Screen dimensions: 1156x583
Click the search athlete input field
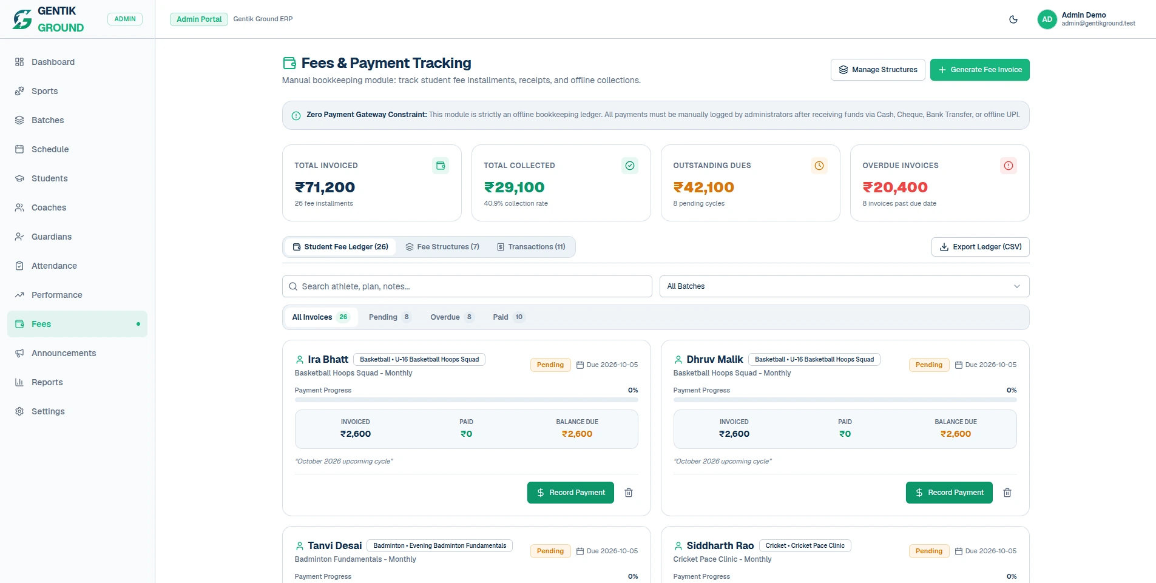click(x=467, y=286)
